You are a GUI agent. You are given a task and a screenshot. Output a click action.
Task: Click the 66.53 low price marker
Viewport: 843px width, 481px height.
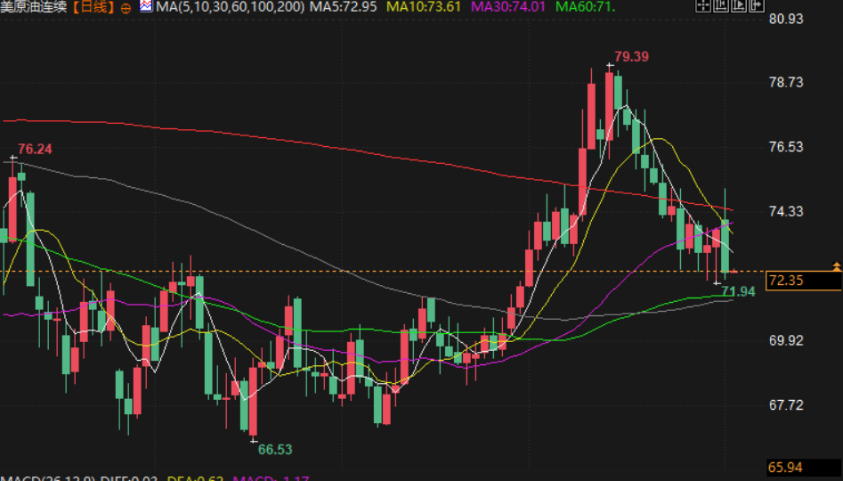275,450
